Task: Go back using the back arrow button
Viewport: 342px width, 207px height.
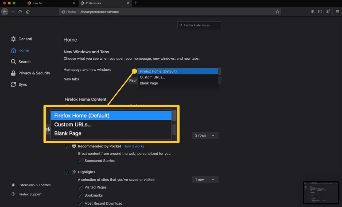Action: [x=5, y=12]
